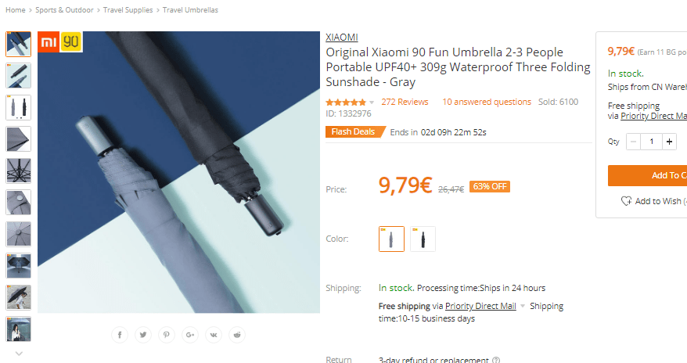Decrease quantity with the minus button
Image resolution: width=687 pixels, height=363 pixels.
pos(633,142)
